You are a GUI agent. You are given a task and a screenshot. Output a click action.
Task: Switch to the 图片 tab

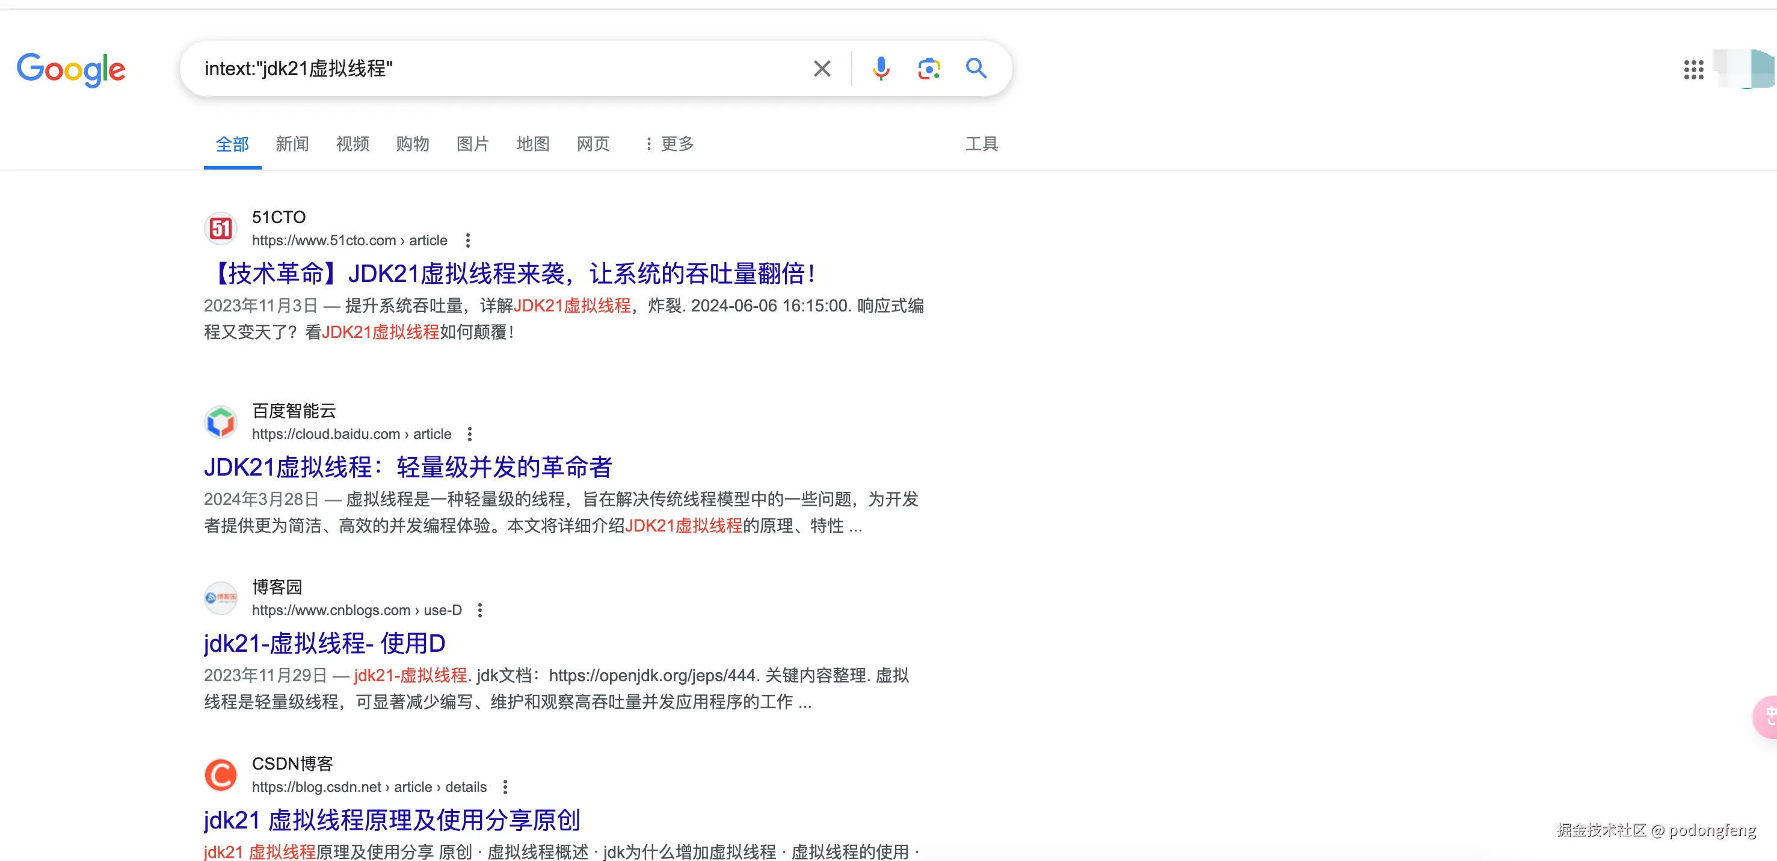(473, 143)
